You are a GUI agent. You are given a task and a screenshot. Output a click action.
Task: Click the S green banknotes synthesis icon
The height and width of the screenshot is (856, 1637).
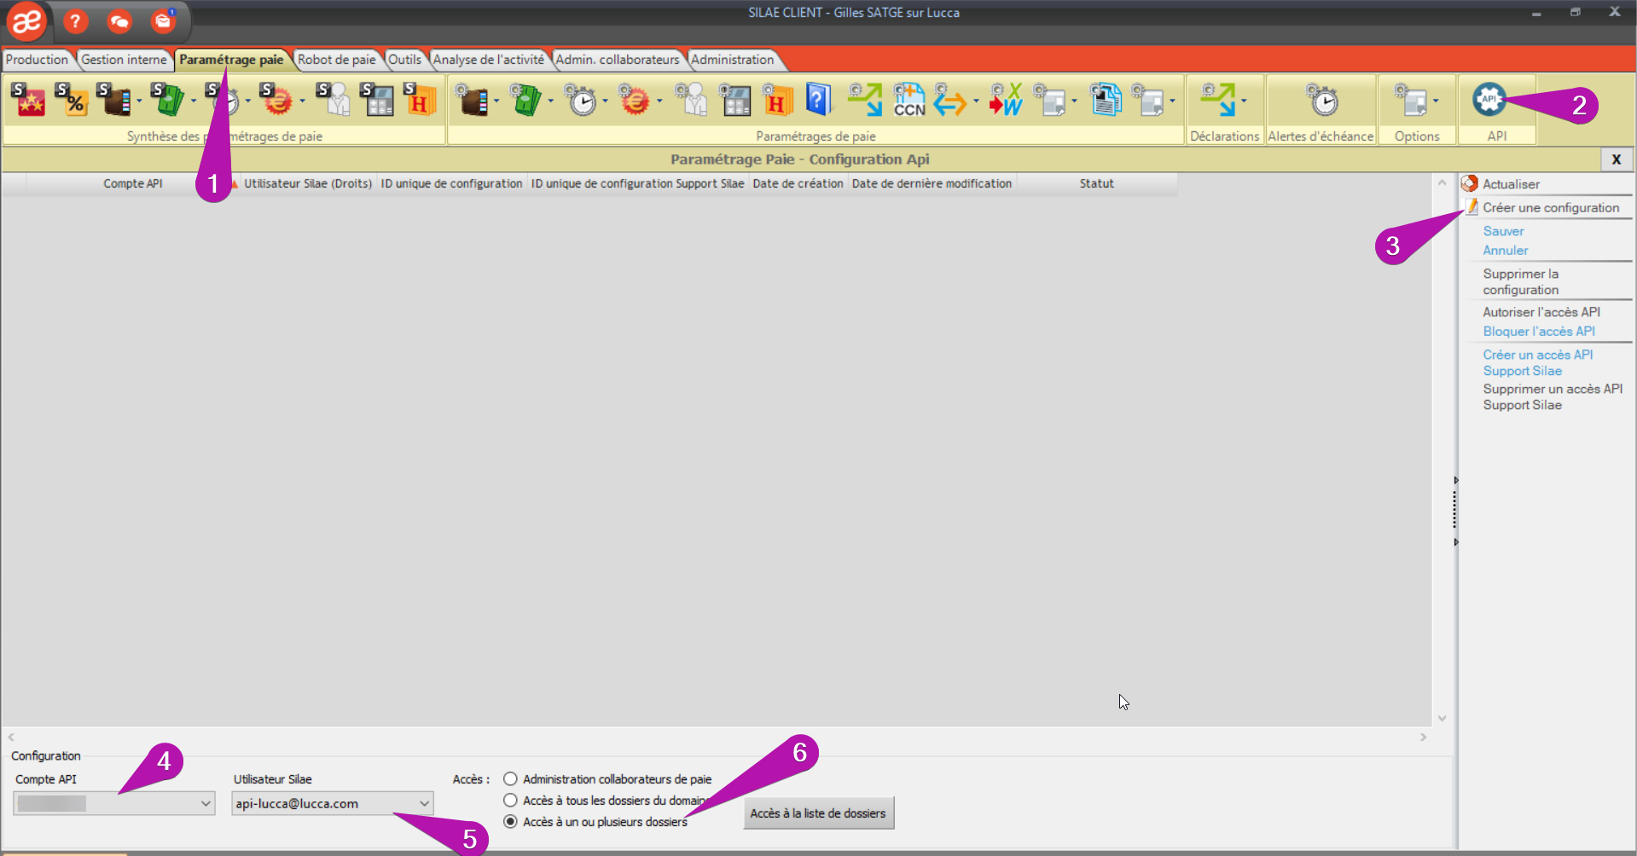pyautogui.click(x=167, y=101)
